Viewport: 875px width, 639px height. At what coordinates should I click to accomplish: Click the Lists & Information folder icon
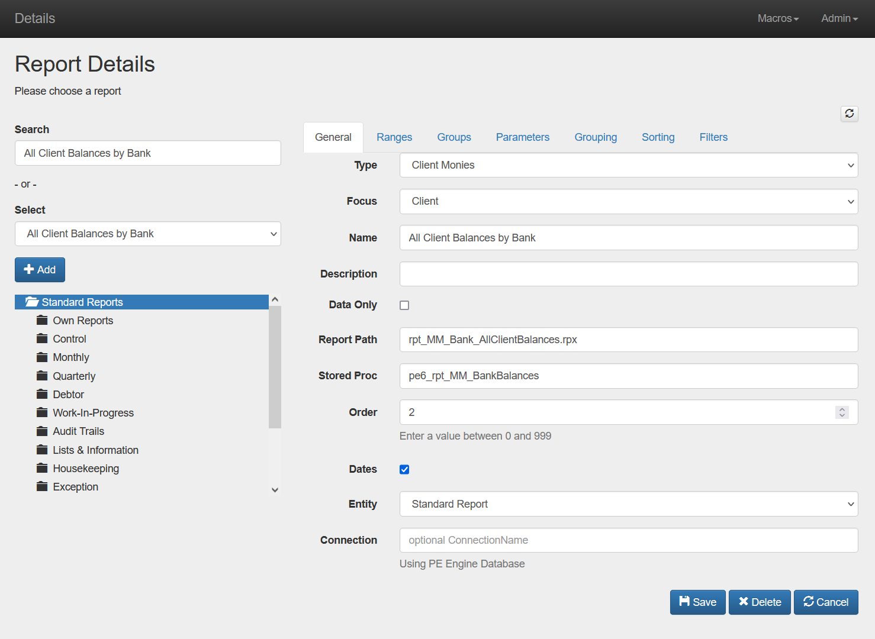coord(42,450)
